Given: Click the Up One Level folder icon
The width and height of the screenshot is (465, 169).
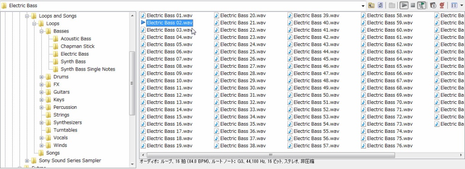Looking at the screenshot, I should (x=371, y=5).
